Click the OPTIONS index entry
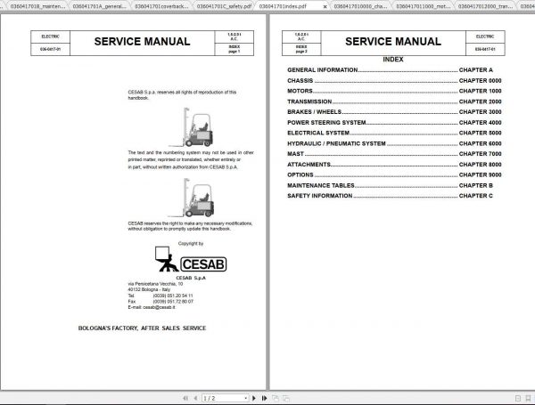535x405 pixels. 394,174
